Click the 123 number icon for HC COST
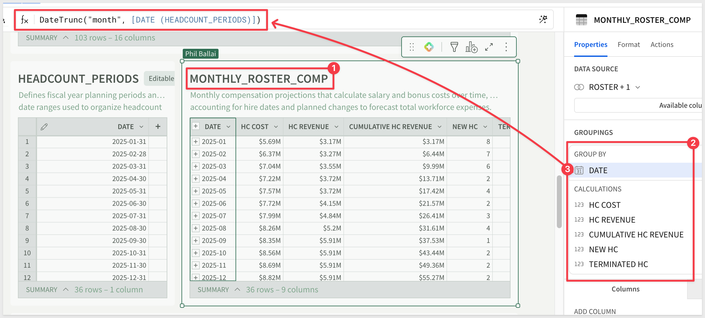Screen dimensions: 705x318 (x=579, y=205)
